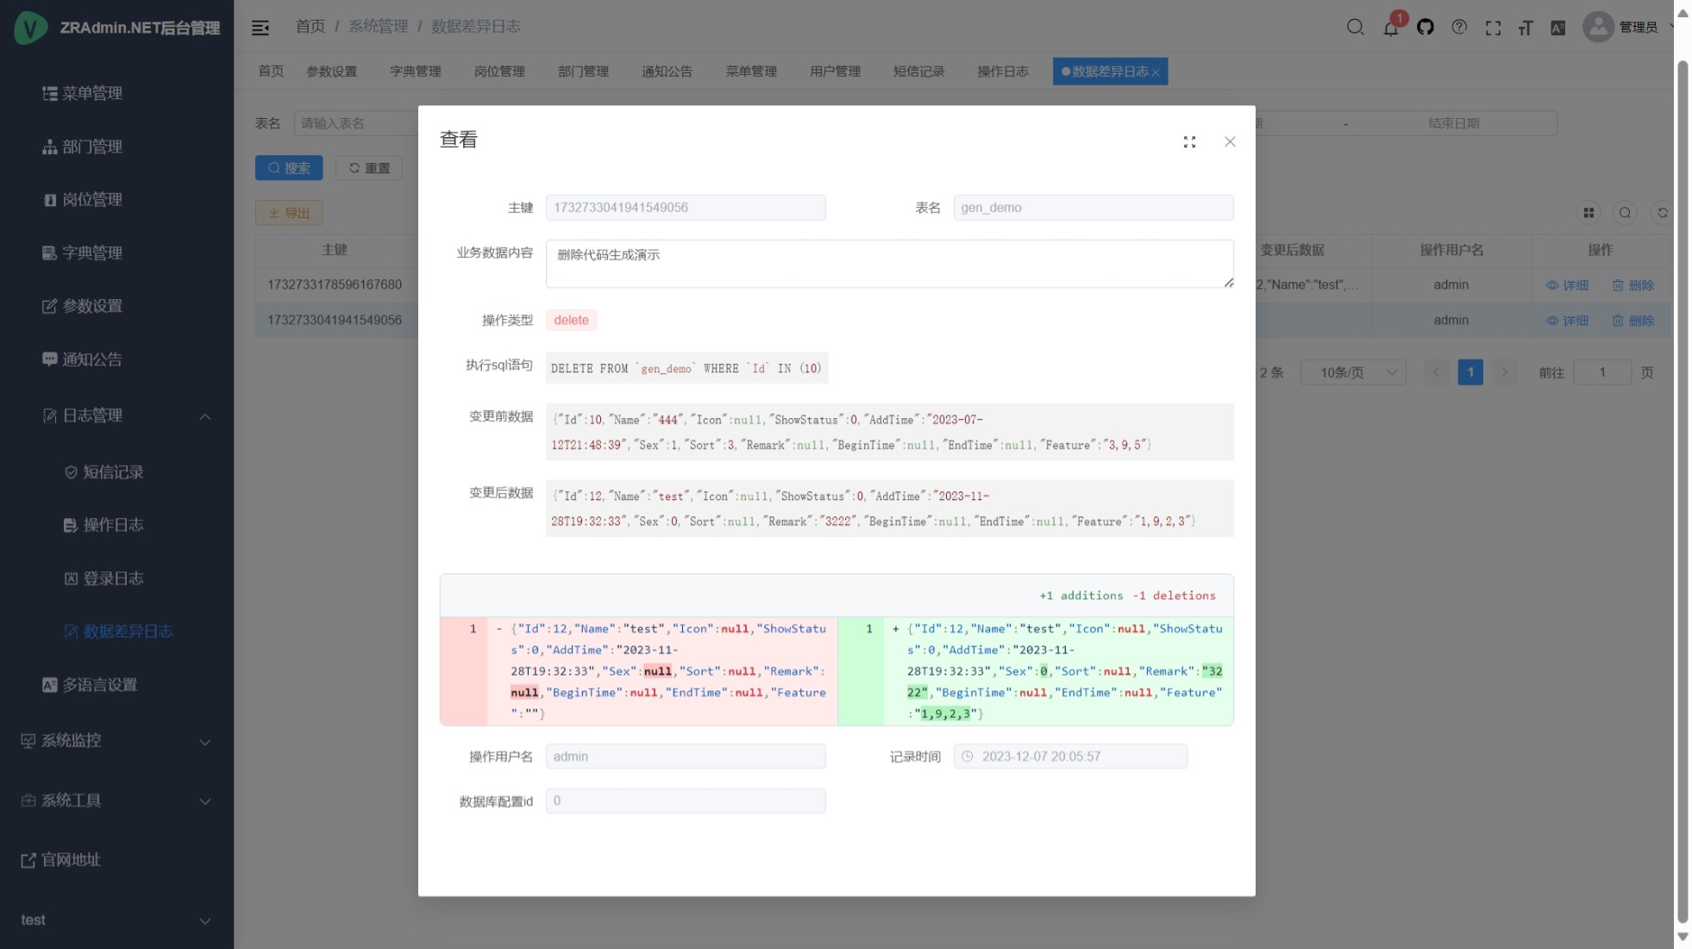Close the 查看 dialog
1692x949 pixels.
click(x=1230, y=142)
